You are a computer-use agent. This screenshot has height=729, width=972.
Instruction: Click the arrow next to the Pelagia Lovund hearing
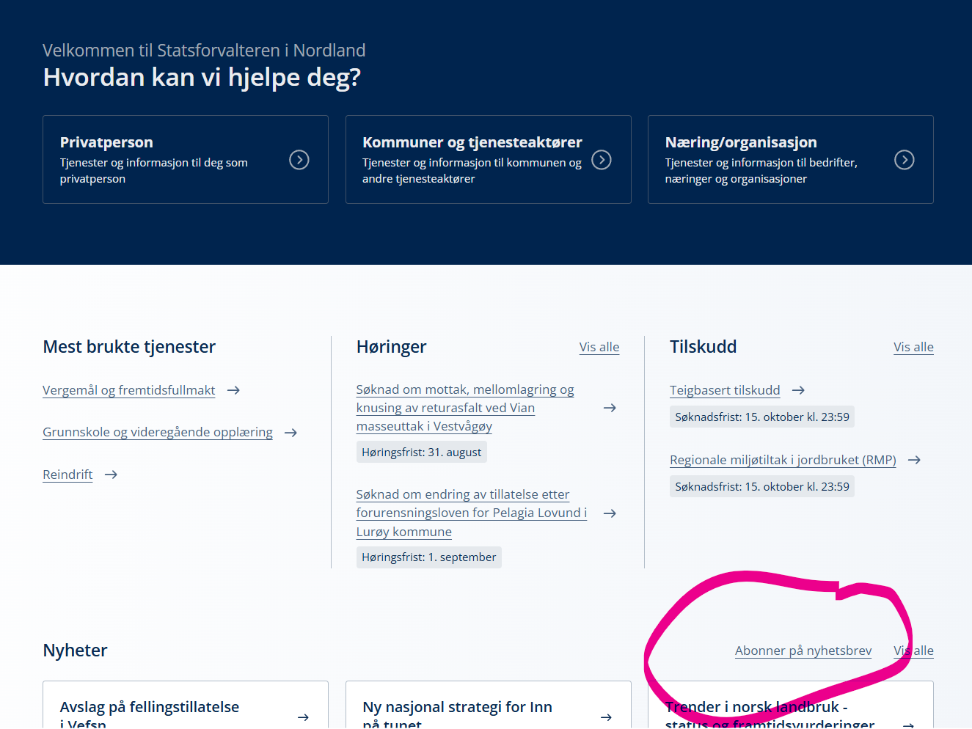coord(610,513)
